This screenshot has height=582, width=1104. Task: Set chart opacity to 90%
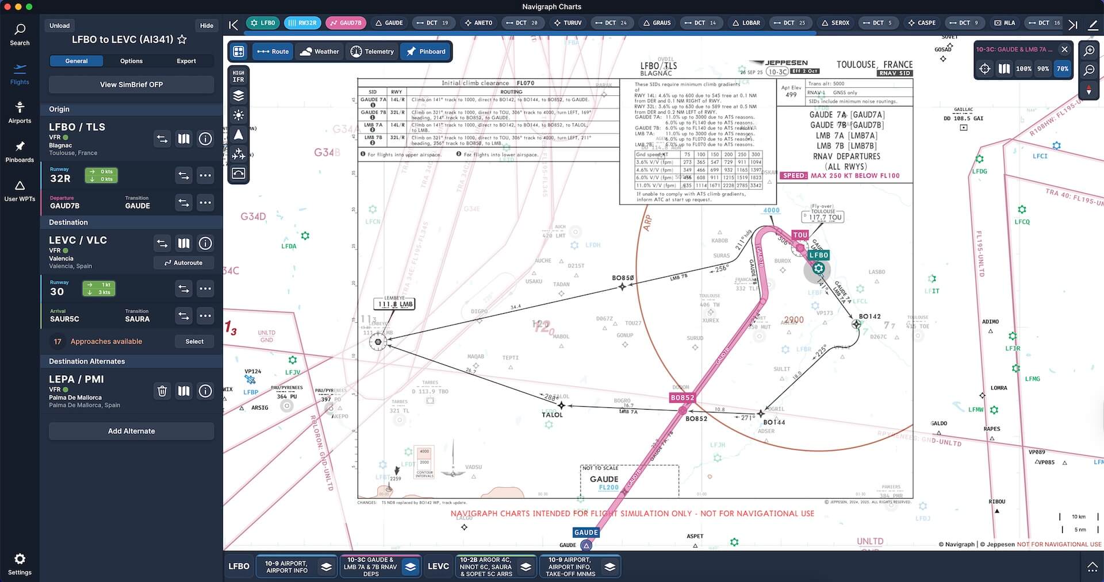(1042, 69)
